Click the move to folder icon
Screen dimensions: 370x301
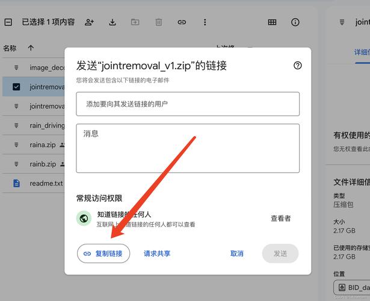[135, 22]
